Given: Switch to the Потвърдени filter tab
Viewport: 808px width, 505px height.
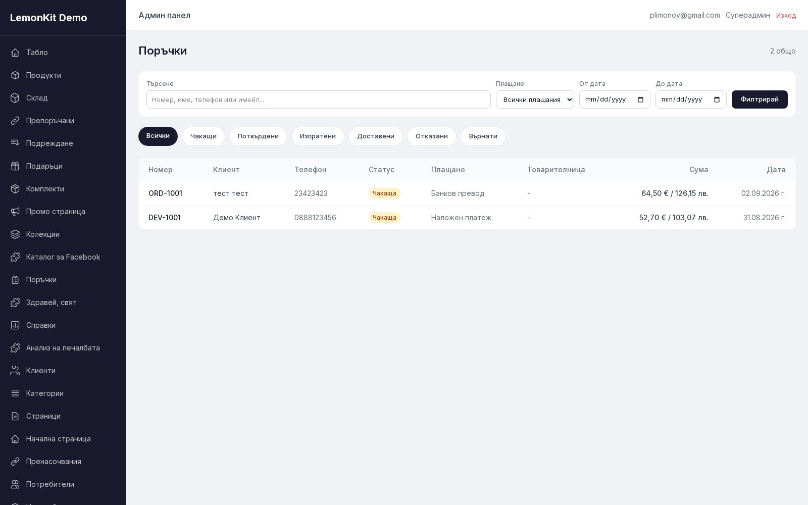Looking at the screenshot, I should (258, 136).
